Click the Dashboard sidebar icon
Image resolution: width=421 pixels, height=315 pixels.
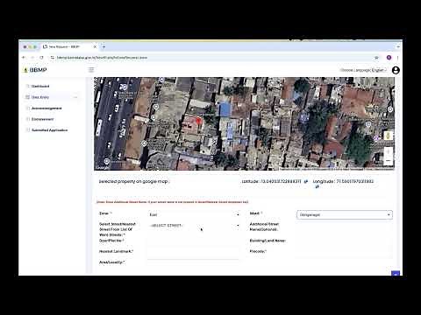(x=28, y=86)
